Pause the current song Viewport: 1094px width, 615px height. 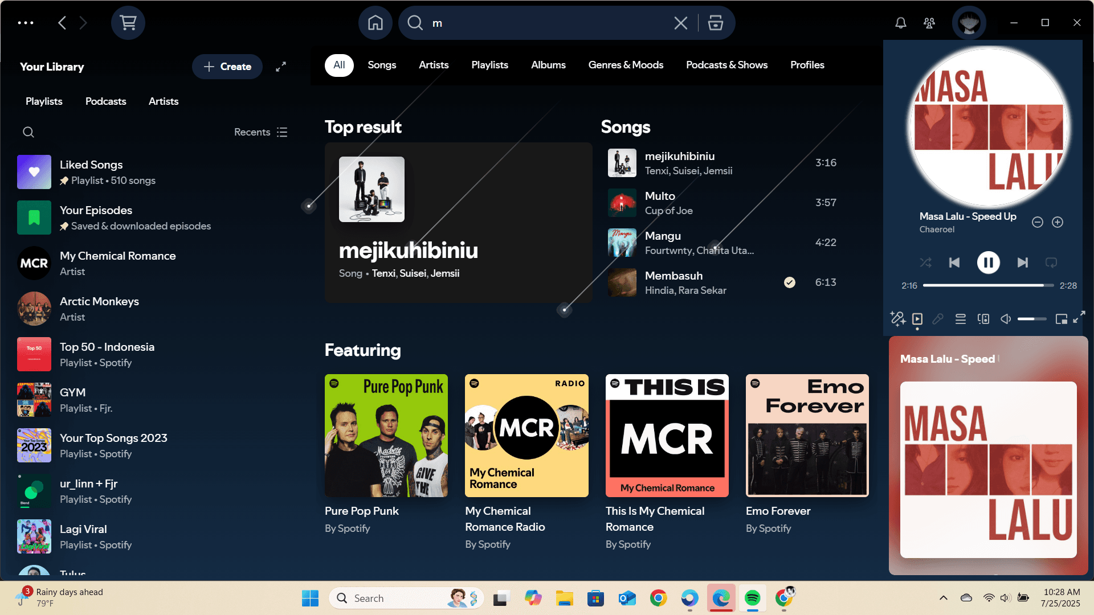tap(989, 263)
